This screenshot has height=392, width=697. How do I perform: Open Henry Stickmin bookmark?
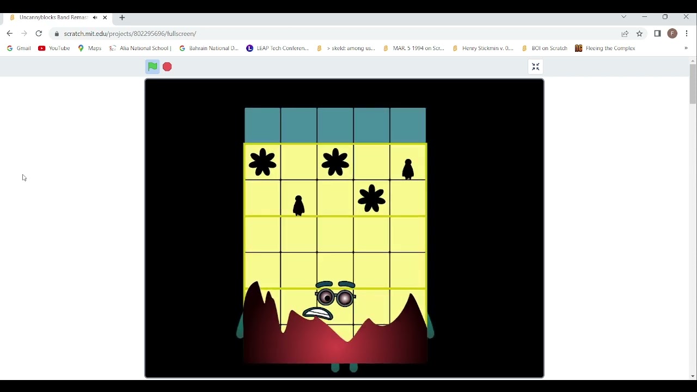(482, 48)
